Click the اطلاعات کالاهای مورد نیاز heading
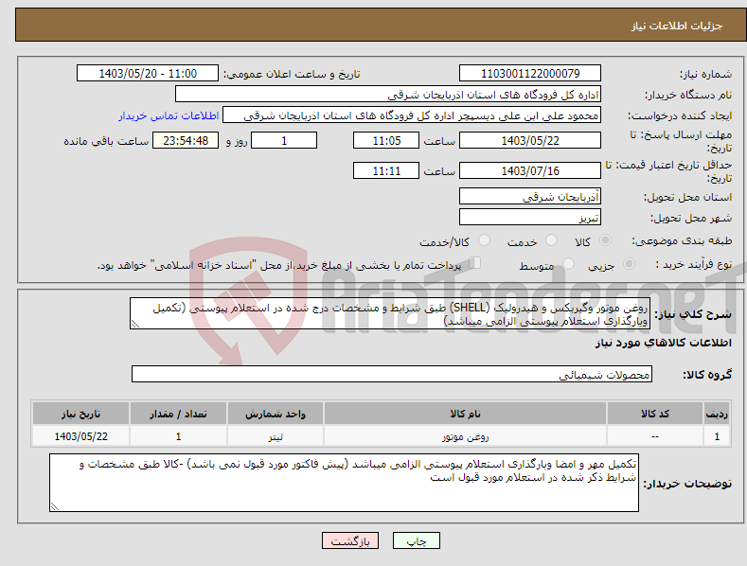 663,343
